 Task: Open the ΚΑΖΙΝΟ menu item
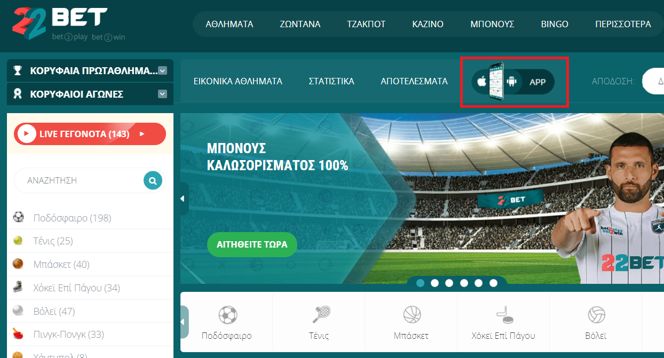point(428,24)
